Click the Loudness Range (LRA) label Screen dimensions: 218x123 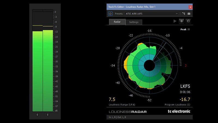coord(122,105)
